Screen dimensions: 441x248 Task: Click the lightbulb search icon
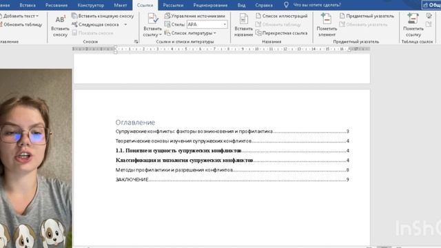pyautogui.click(x=286, y=5)
